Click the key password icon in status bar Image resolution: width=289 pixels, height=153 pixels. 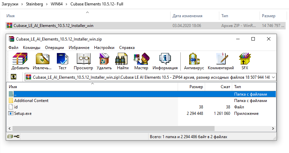click(17, 136)
